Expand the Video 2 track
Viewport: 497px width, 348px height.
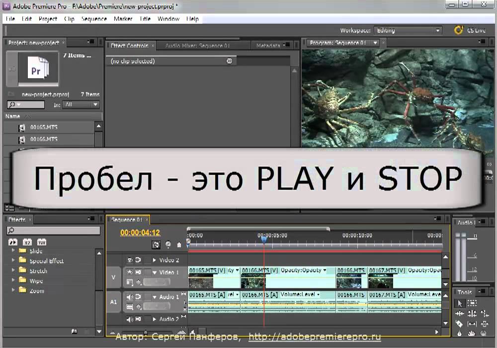(x=155, y=260)
